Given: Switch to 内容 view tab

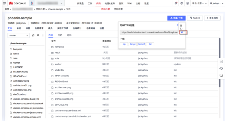Looking at the screenshot, I should [x=51, y=35].
